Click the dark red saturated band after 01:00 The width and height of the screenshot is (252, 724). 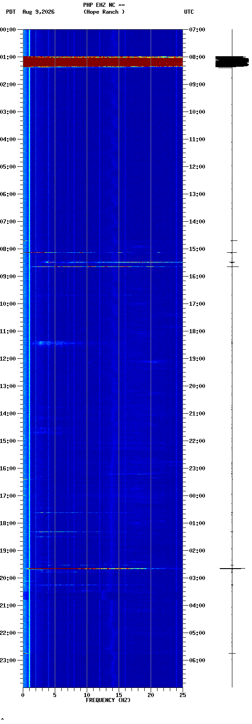[103, 62]
